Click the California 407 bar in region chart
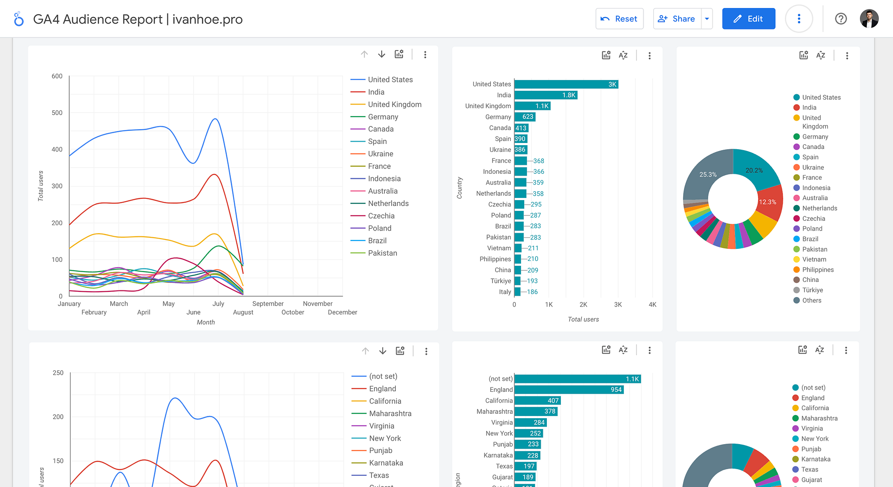Viewport: 893px width, 487px height. 537,401
